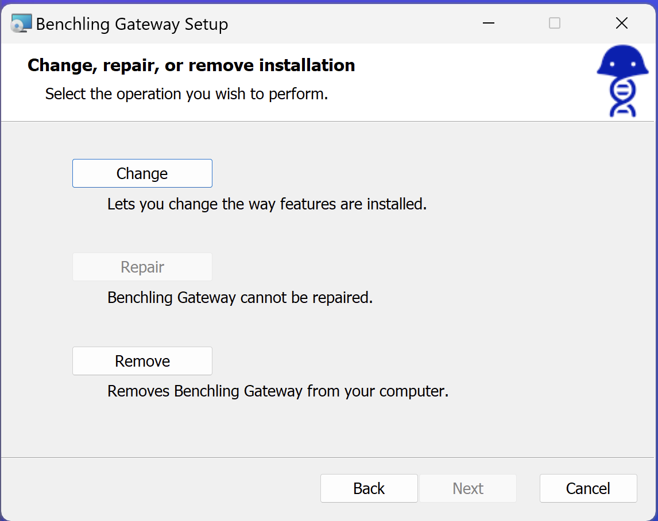Click the DNA helix body of the Benchling logo
Viewport: 658px width, 521px height.
[x=622, y=96]
